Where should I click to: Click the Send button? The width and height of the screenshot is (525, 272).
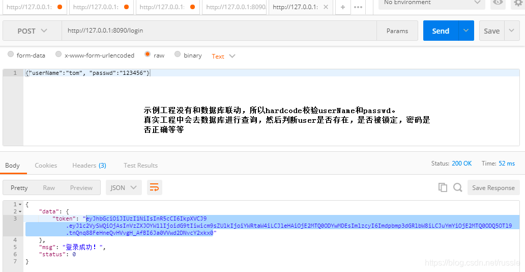[441, 31]
